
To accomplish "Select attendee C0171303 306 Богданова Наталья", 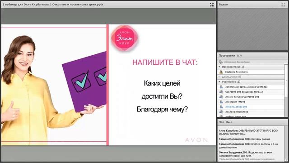I will 251,91.
